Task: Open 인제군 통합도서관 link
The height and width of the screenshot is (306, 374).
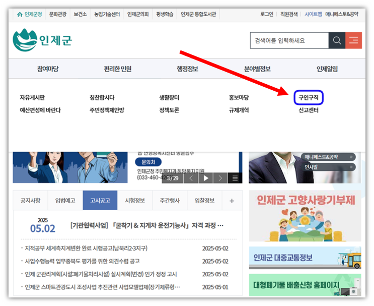Action: tap(198, 14)
